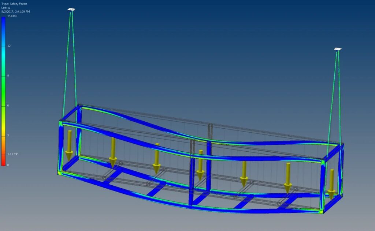Click the red bottom of the color bar
375x231 pixels.
tap(3, 162)
